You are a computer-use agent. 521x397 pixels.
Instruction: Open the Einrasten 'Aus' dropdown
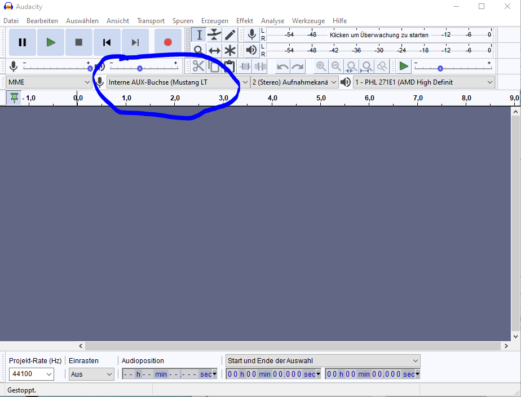coord(91,374)
